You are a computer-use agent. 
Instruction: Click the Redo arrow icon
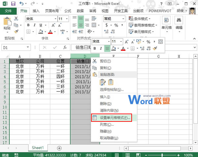tap(33, 4)
